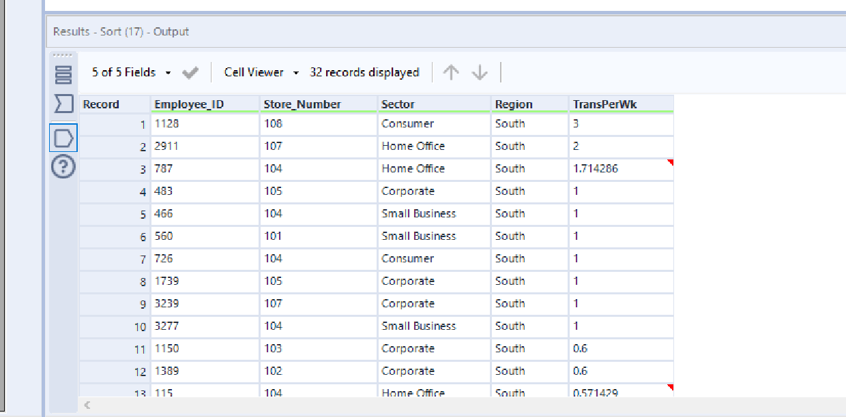Click the down arrow navigation icon
Image resolution: width=846 pixels, height=417 pixels.
pyautogui.click(x=480, y=72)
